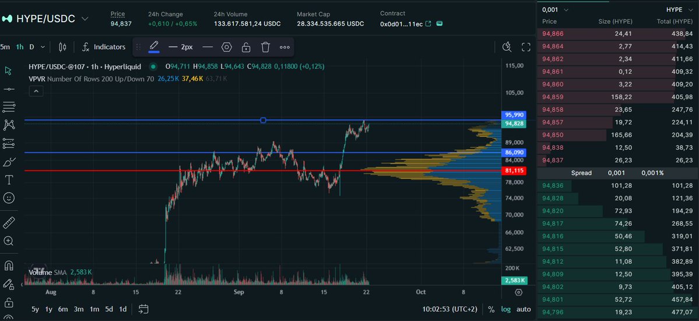The image size is (699, 321).
Task: Select the brush drawing tool
Action: point(9,162)
